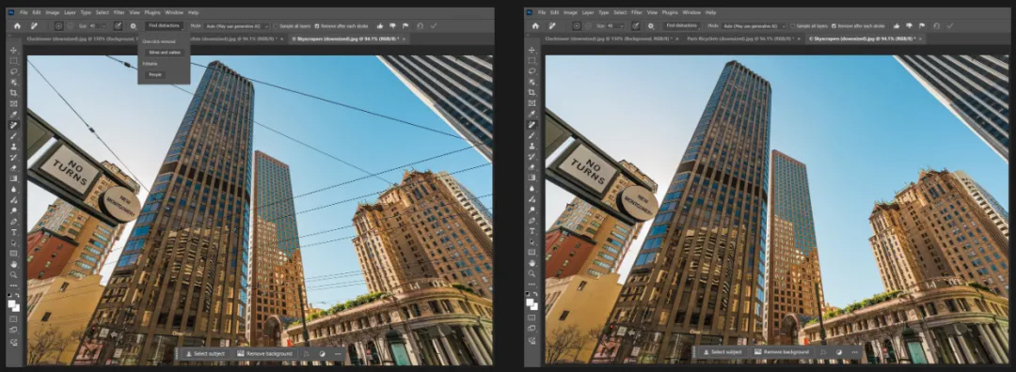This screenshot has height=372, width=1016.
Task: Click the Wires and cables button
Action: [165, 52]
